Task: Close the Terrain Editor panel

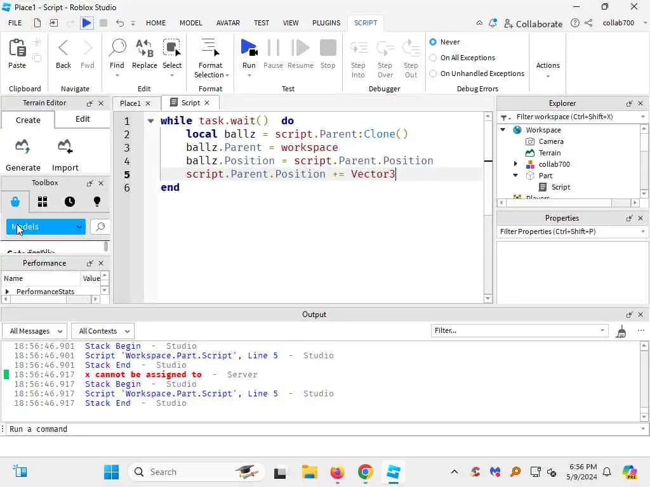Action: coord(101,103)
